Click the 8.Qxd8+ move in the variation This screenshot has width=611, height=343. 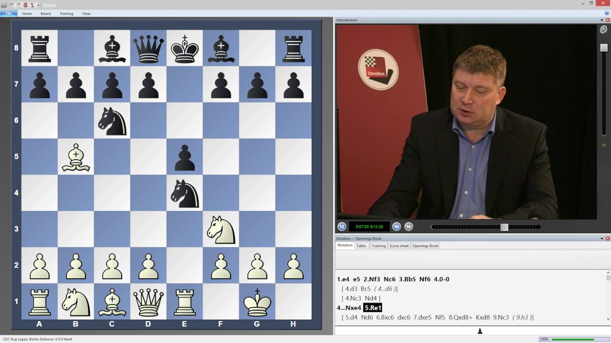pos(460,317)
